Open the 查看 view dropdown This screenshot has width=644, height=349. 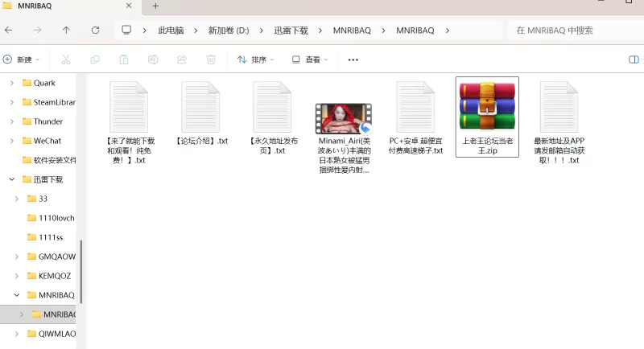[x=310, y=60]
